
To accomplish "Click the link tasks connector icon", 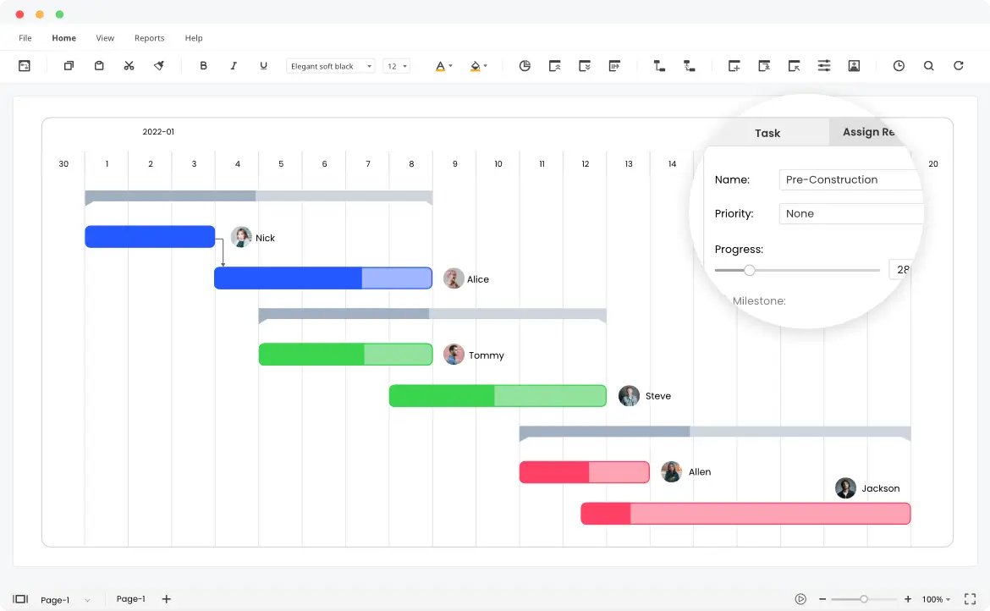I will pyautogui.click(x=659, y=65).
